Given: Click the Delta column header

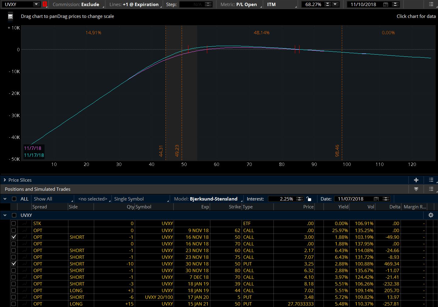Looking at the screenshot, I should click(394, 207).
